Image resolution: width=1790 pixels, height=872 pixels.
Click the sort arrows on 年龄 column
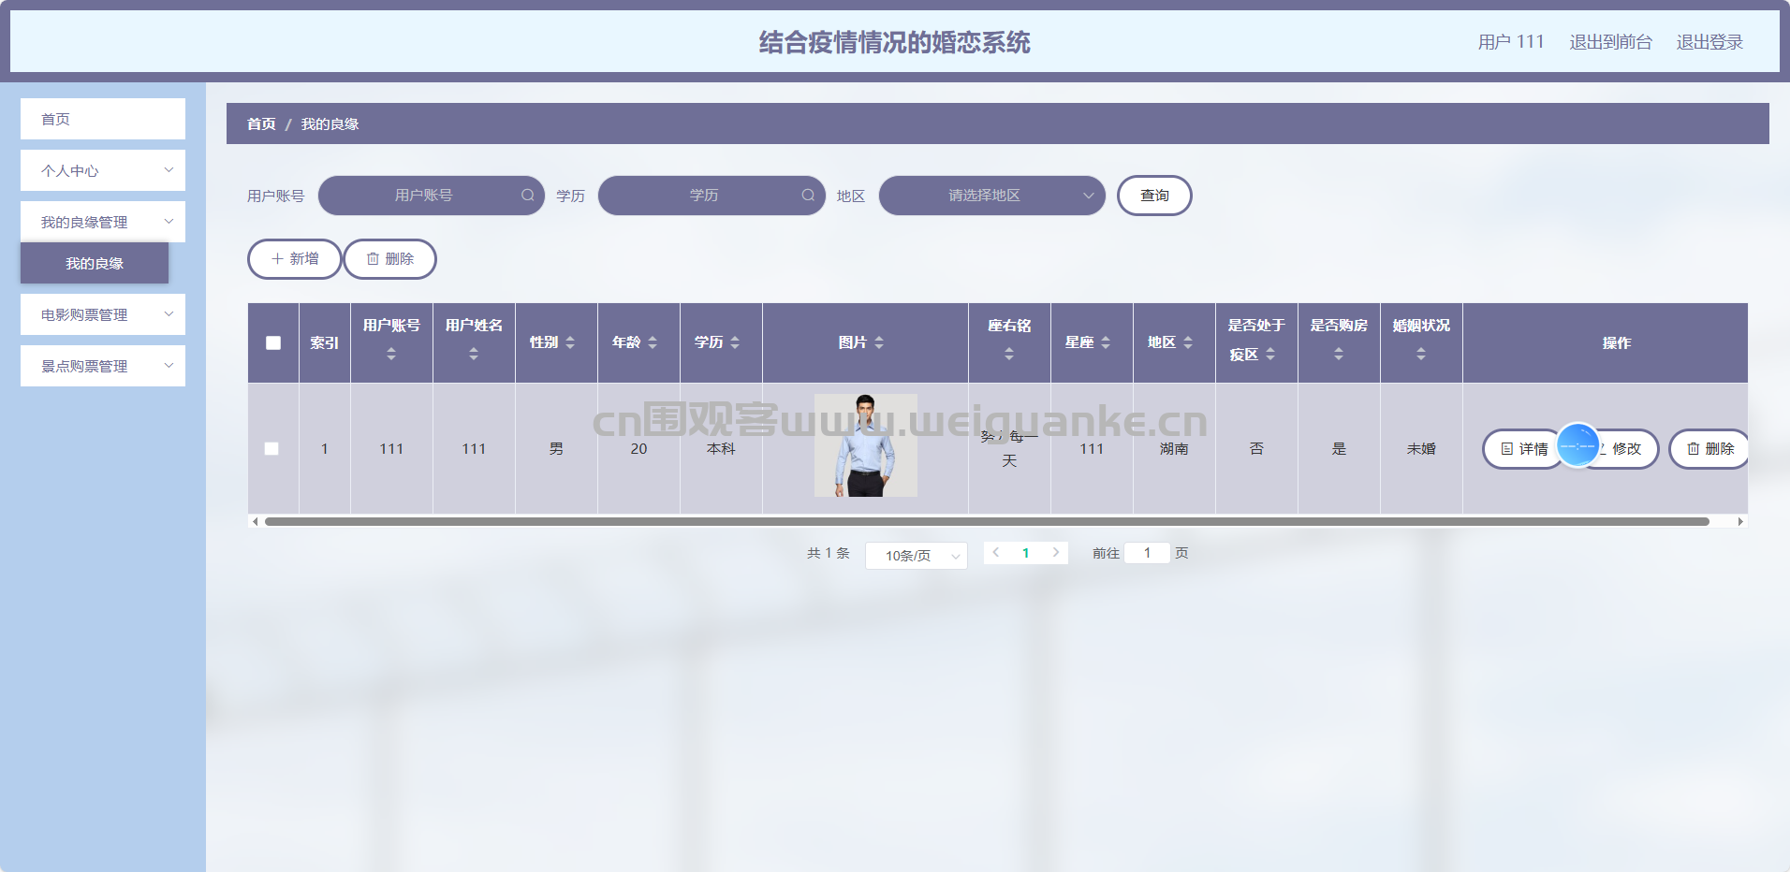point(653,342)
